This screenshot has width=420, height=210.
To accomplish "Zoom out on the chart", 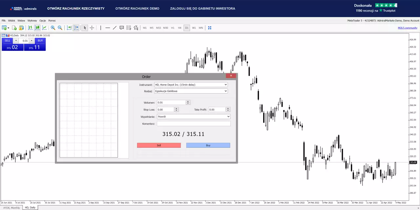I will 60,28.
